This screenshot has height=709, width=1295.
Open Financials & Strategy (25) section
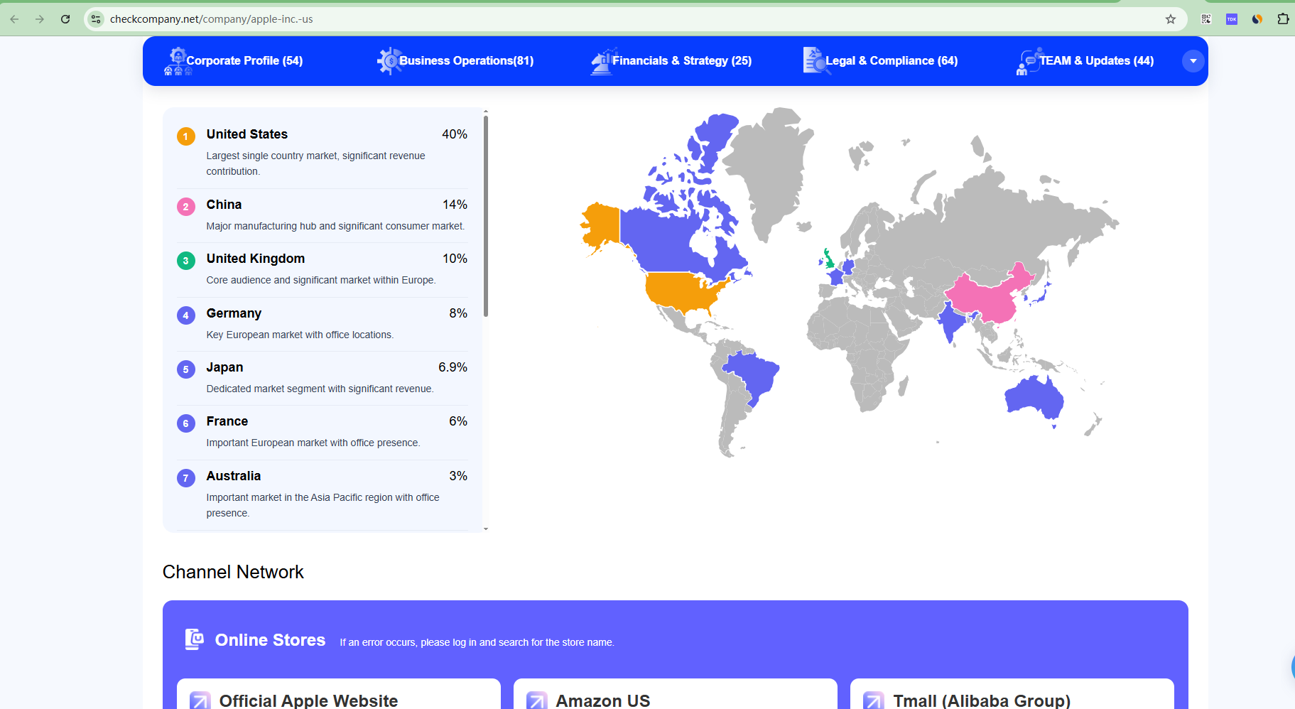pos(671,61)
